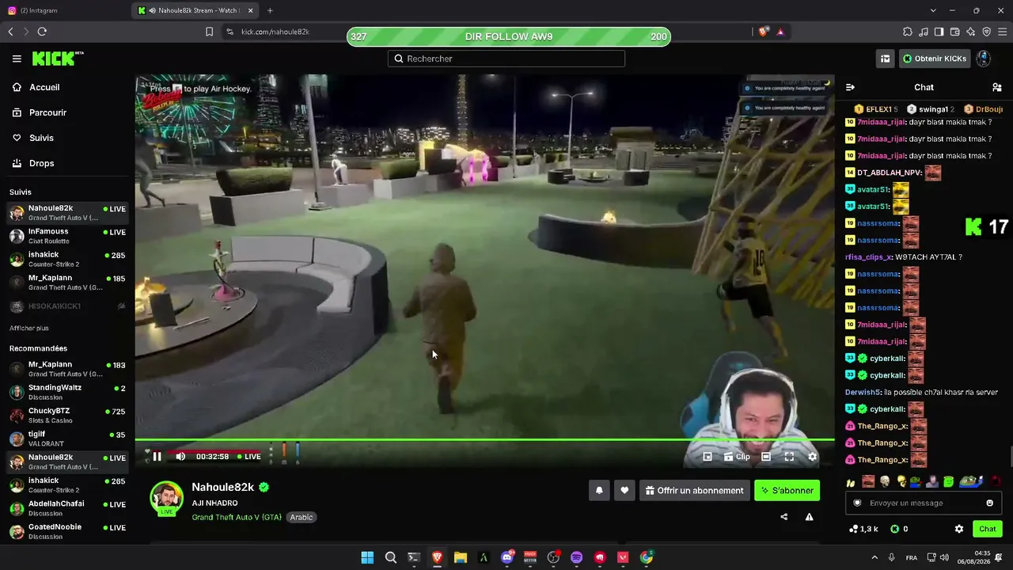Open GoatedNoobie recommended channel
1013x570 pixels.
67,531
